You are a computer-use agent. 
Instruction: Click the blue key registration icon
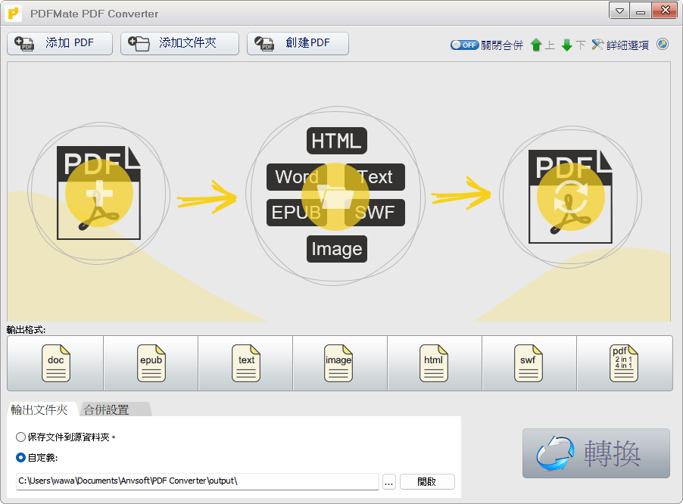pos(663,45)
